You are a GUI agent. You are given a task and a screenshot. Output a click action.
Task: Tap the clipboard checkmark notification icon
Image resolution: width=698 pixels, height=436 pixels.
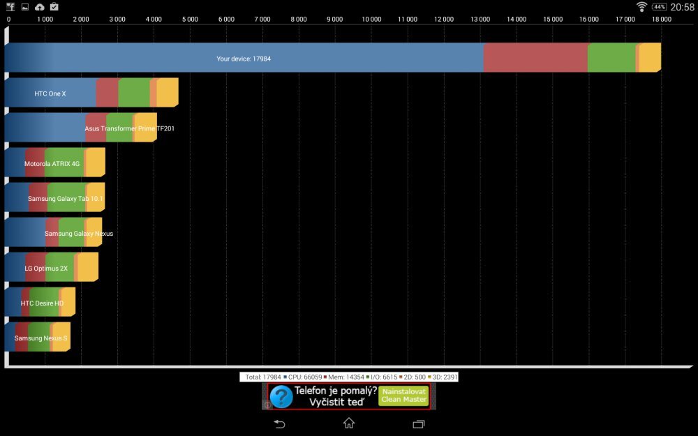tap(54, 7)
